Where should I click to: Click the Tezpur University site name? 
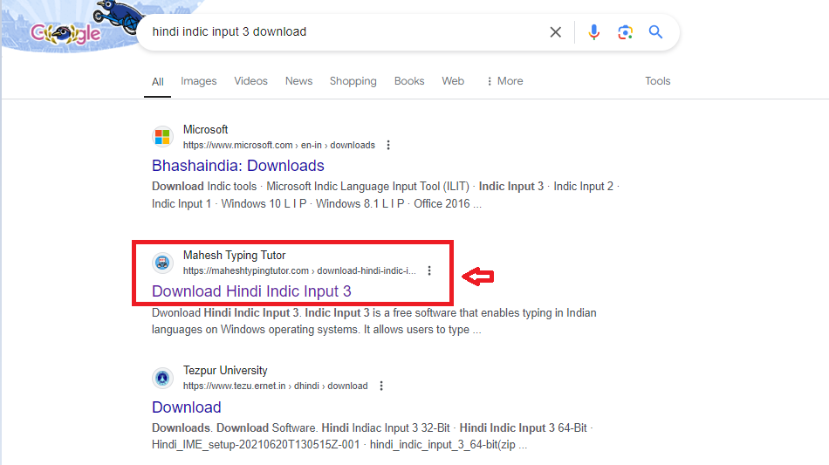225,371
